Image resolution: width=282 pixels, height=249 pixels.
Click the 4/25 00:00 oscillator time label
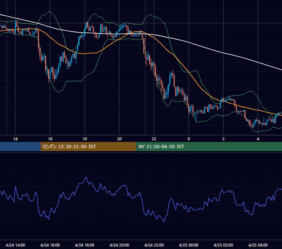[189, 245]
